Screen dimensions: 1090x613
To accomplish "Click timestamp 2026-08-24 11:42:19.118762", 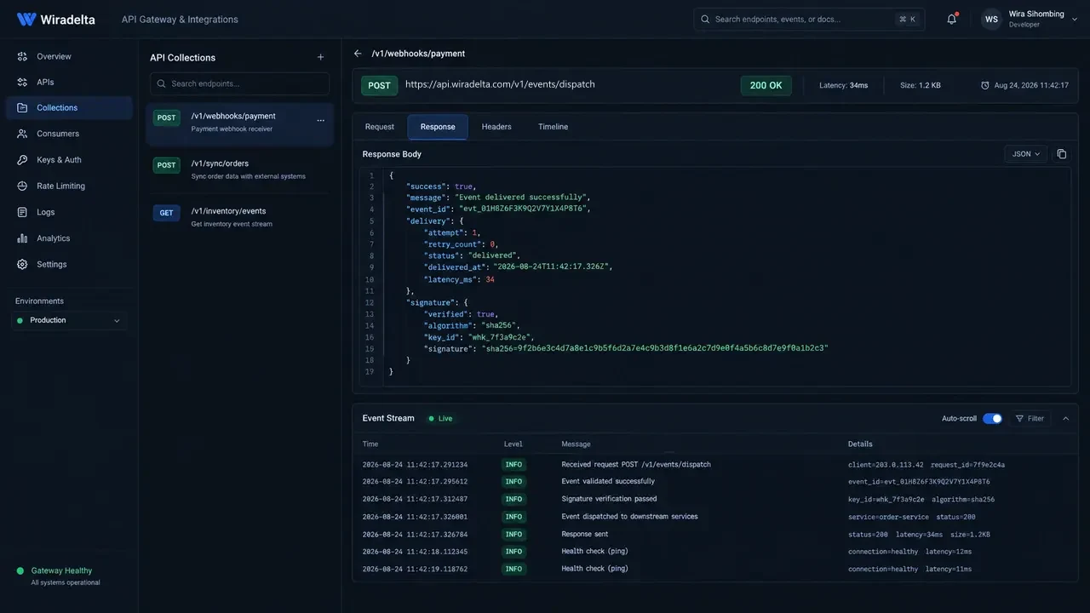I will click(415, 569).
